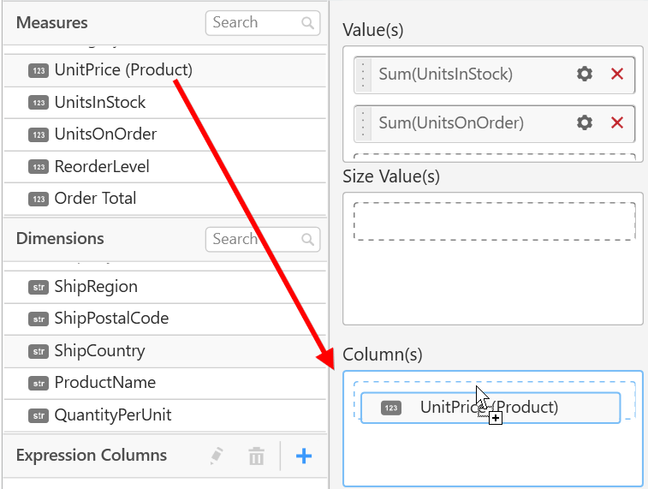
Task: Select UnitsInStock in Measures list
Action: coord(99,103)
